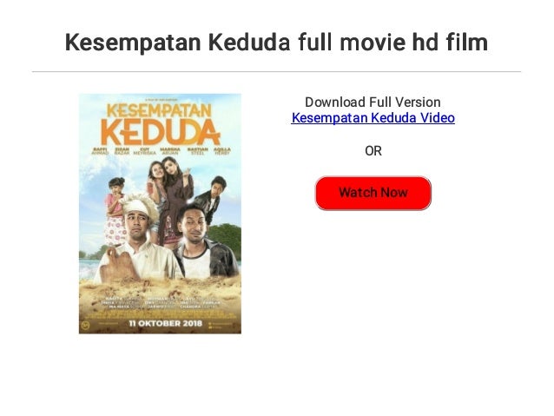Click the Download Full Version text
The width and height of the screenshot is (554, 416).
pos(373,102)
